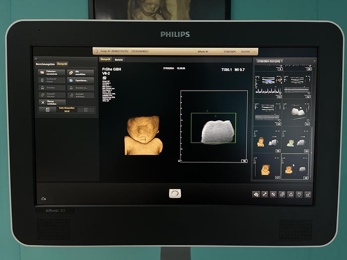This screenshot has width=347, height=260.
Task: Switch to Berechnungsliste tab
Action: point(46,64)
